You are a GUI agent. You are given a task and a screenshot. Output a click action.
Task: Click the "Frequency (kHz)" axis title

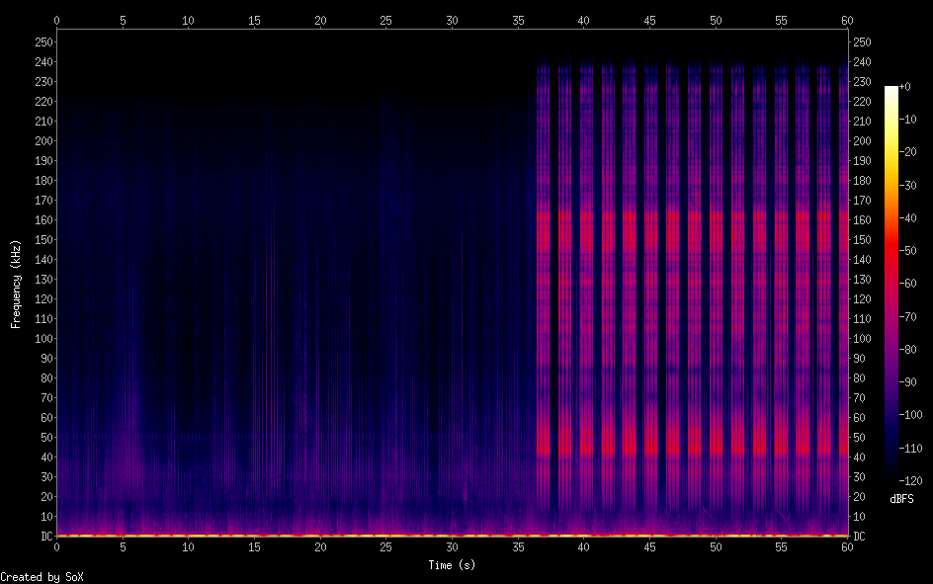click(16, 283)
